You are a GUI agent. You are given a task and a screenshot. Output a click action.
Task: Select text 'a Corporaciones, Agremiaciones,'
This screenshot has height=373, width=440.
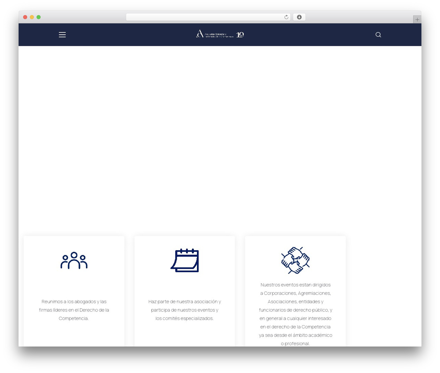tap(296, 294)
